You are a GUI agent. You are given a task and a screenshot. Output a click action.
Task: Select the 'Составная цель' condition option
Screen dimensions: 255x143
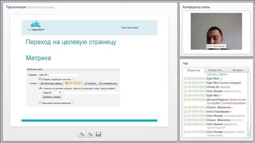click(x=108, y=83)
